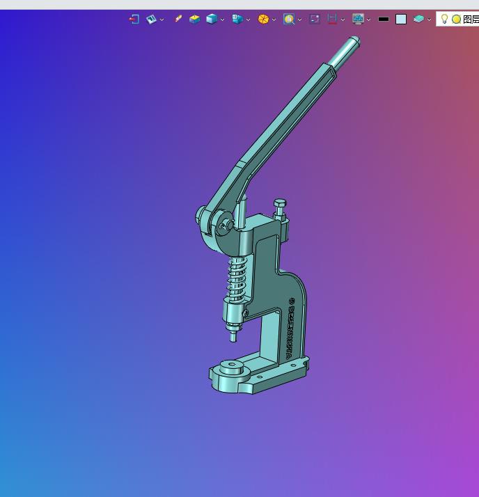Click the orange segmented circle icon
The image size is (479, 497).
(x=263, y=19)
